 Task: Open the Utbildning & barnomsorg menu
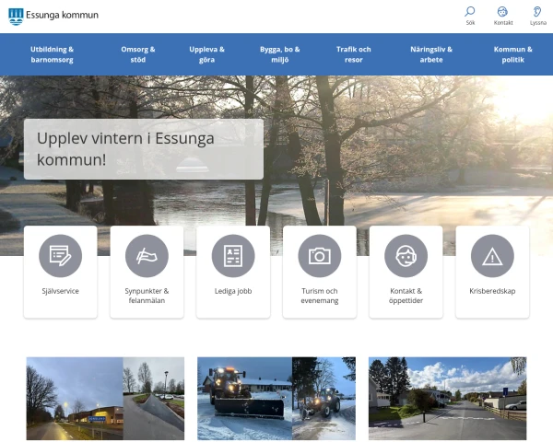(x=52, y=54)
